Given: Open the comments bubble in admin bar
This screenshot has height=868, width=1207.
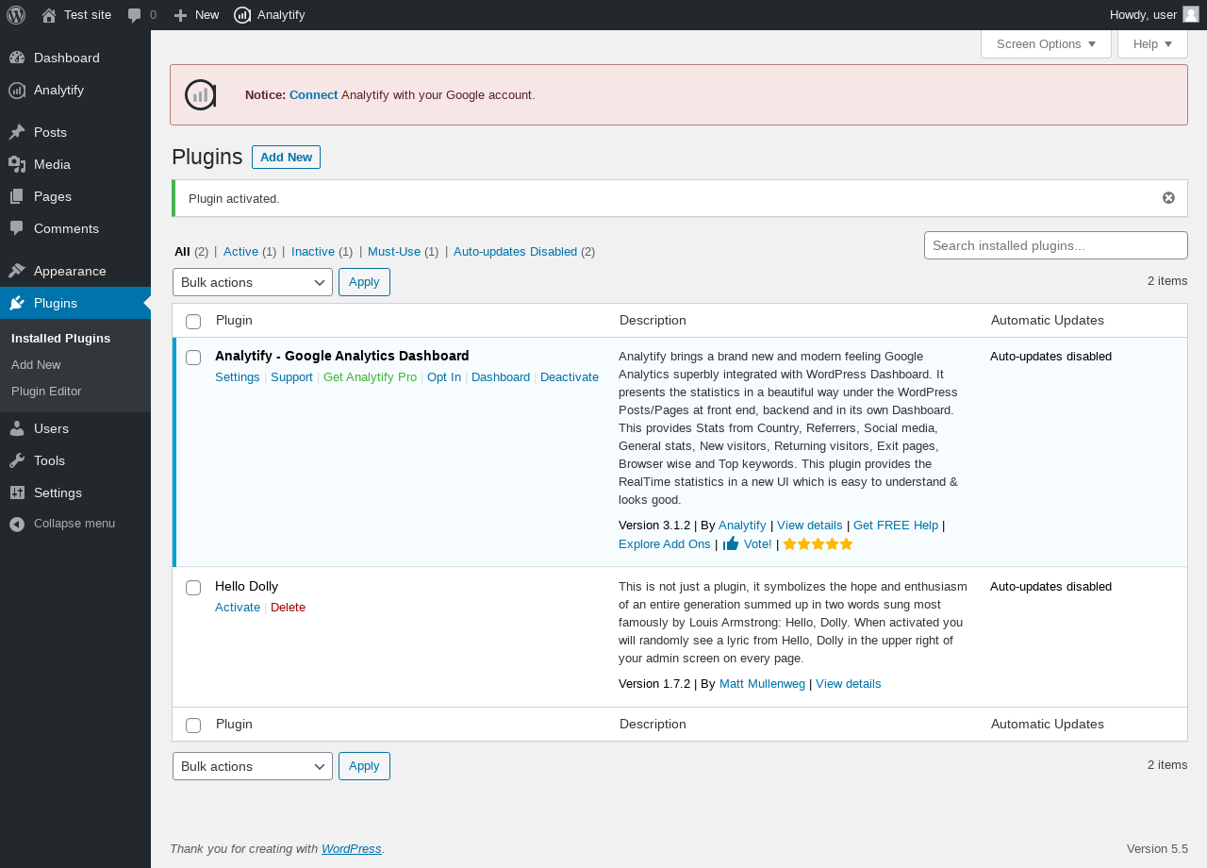Looking at the screenshot, I should [135, 15].
